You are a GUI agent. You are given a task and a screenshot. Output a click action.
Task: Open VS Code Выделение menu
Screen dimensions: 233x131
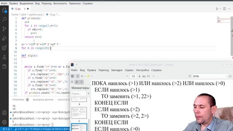[x=27, y=3]
